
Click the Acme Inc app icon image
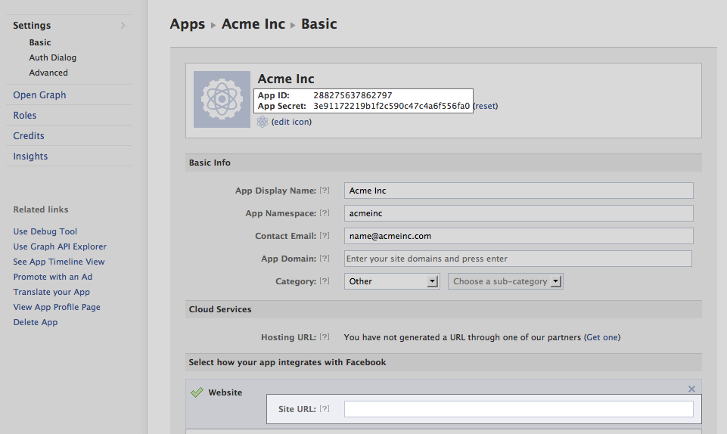(x=222, y=99)
